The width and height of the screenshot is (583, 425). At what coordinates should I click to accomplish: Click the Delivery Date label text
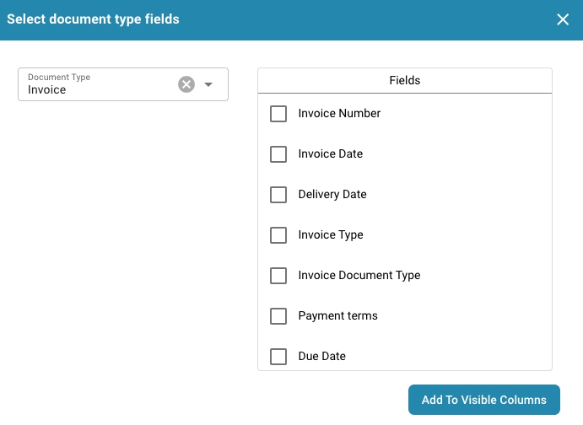[x=332, y=194]
